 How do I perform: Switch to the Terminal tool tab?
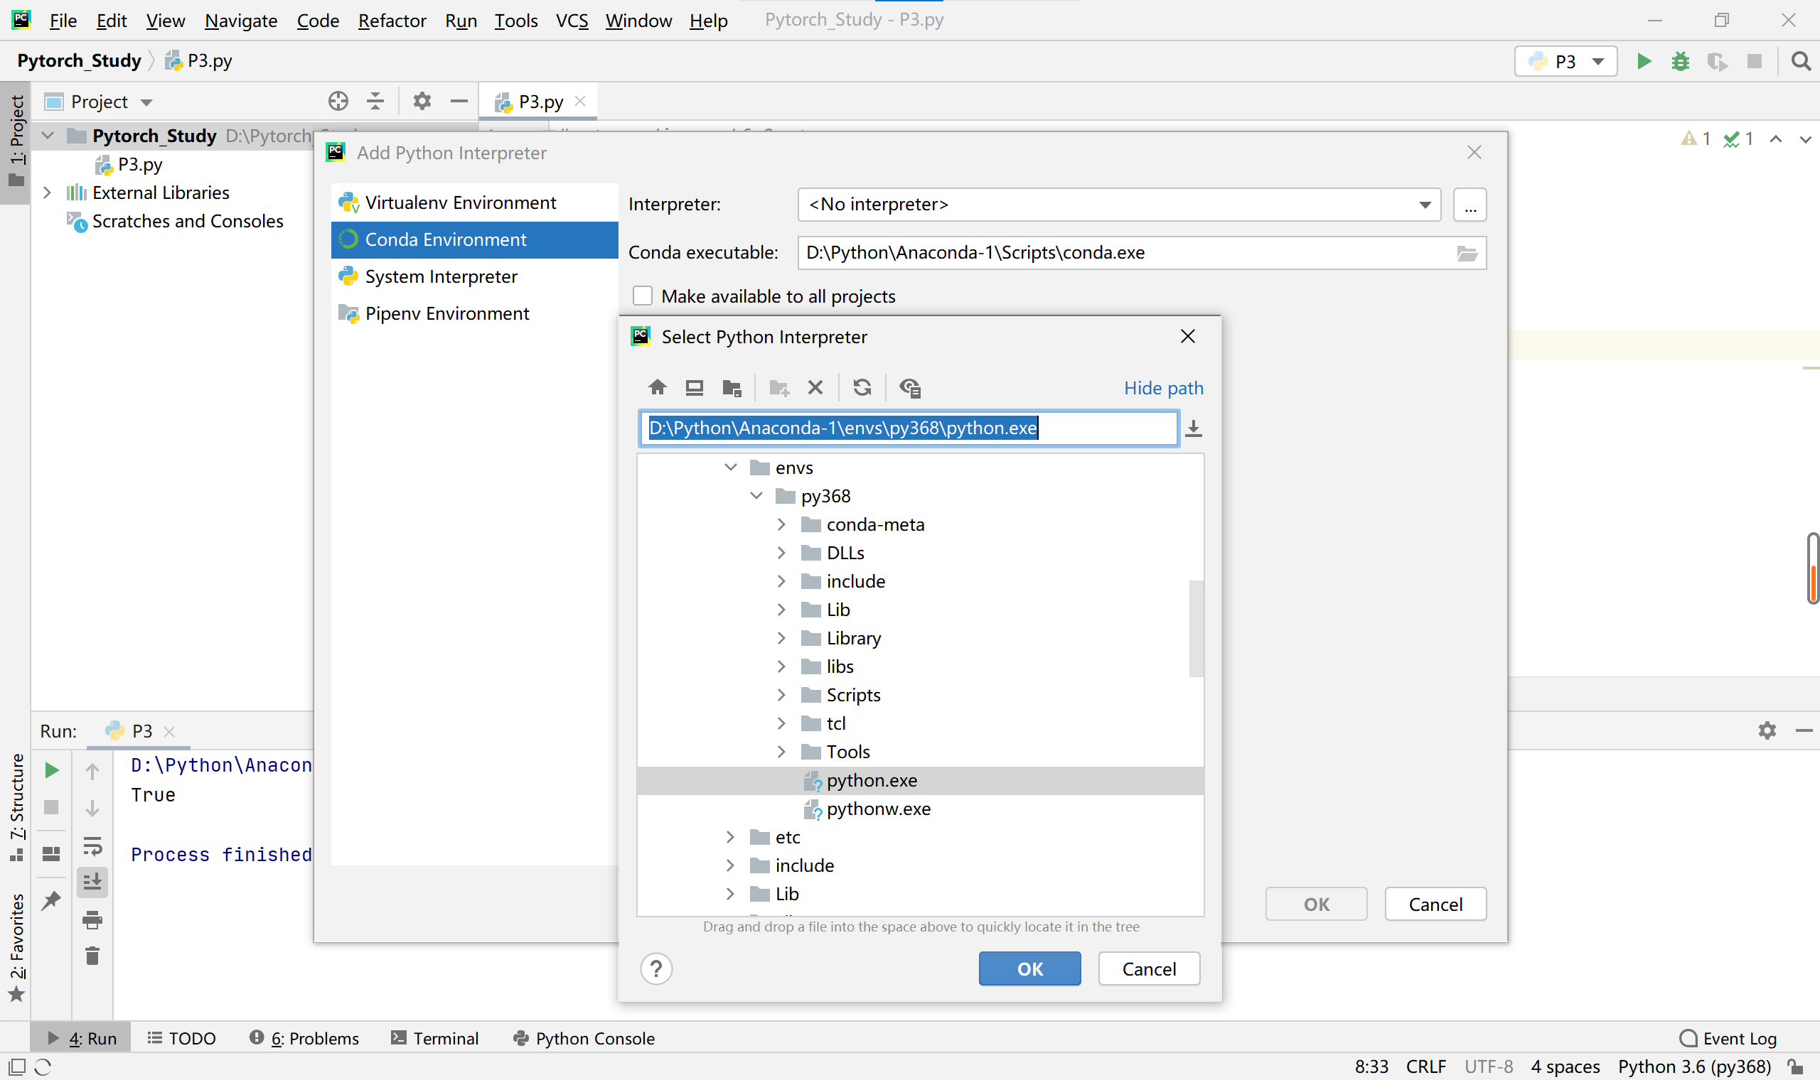point(434,1039)
